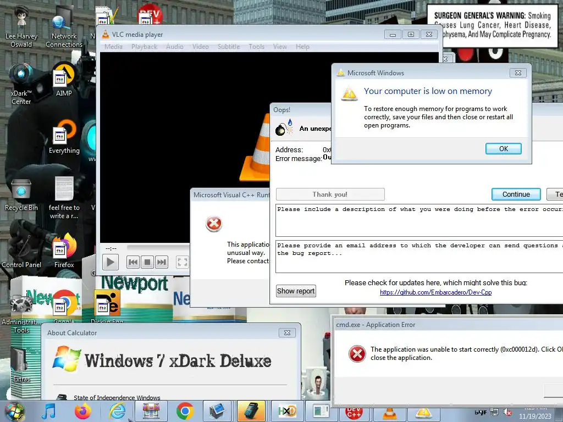
Task: Switch to HxD taskbar button
Action: 286,411
